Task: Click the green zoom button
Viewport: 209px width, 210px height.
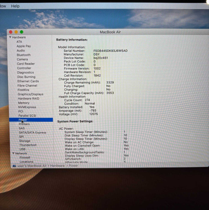Action: (22, 32)
